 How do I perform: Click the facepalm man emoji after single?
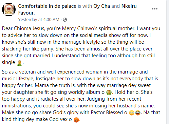coord(19,63)
